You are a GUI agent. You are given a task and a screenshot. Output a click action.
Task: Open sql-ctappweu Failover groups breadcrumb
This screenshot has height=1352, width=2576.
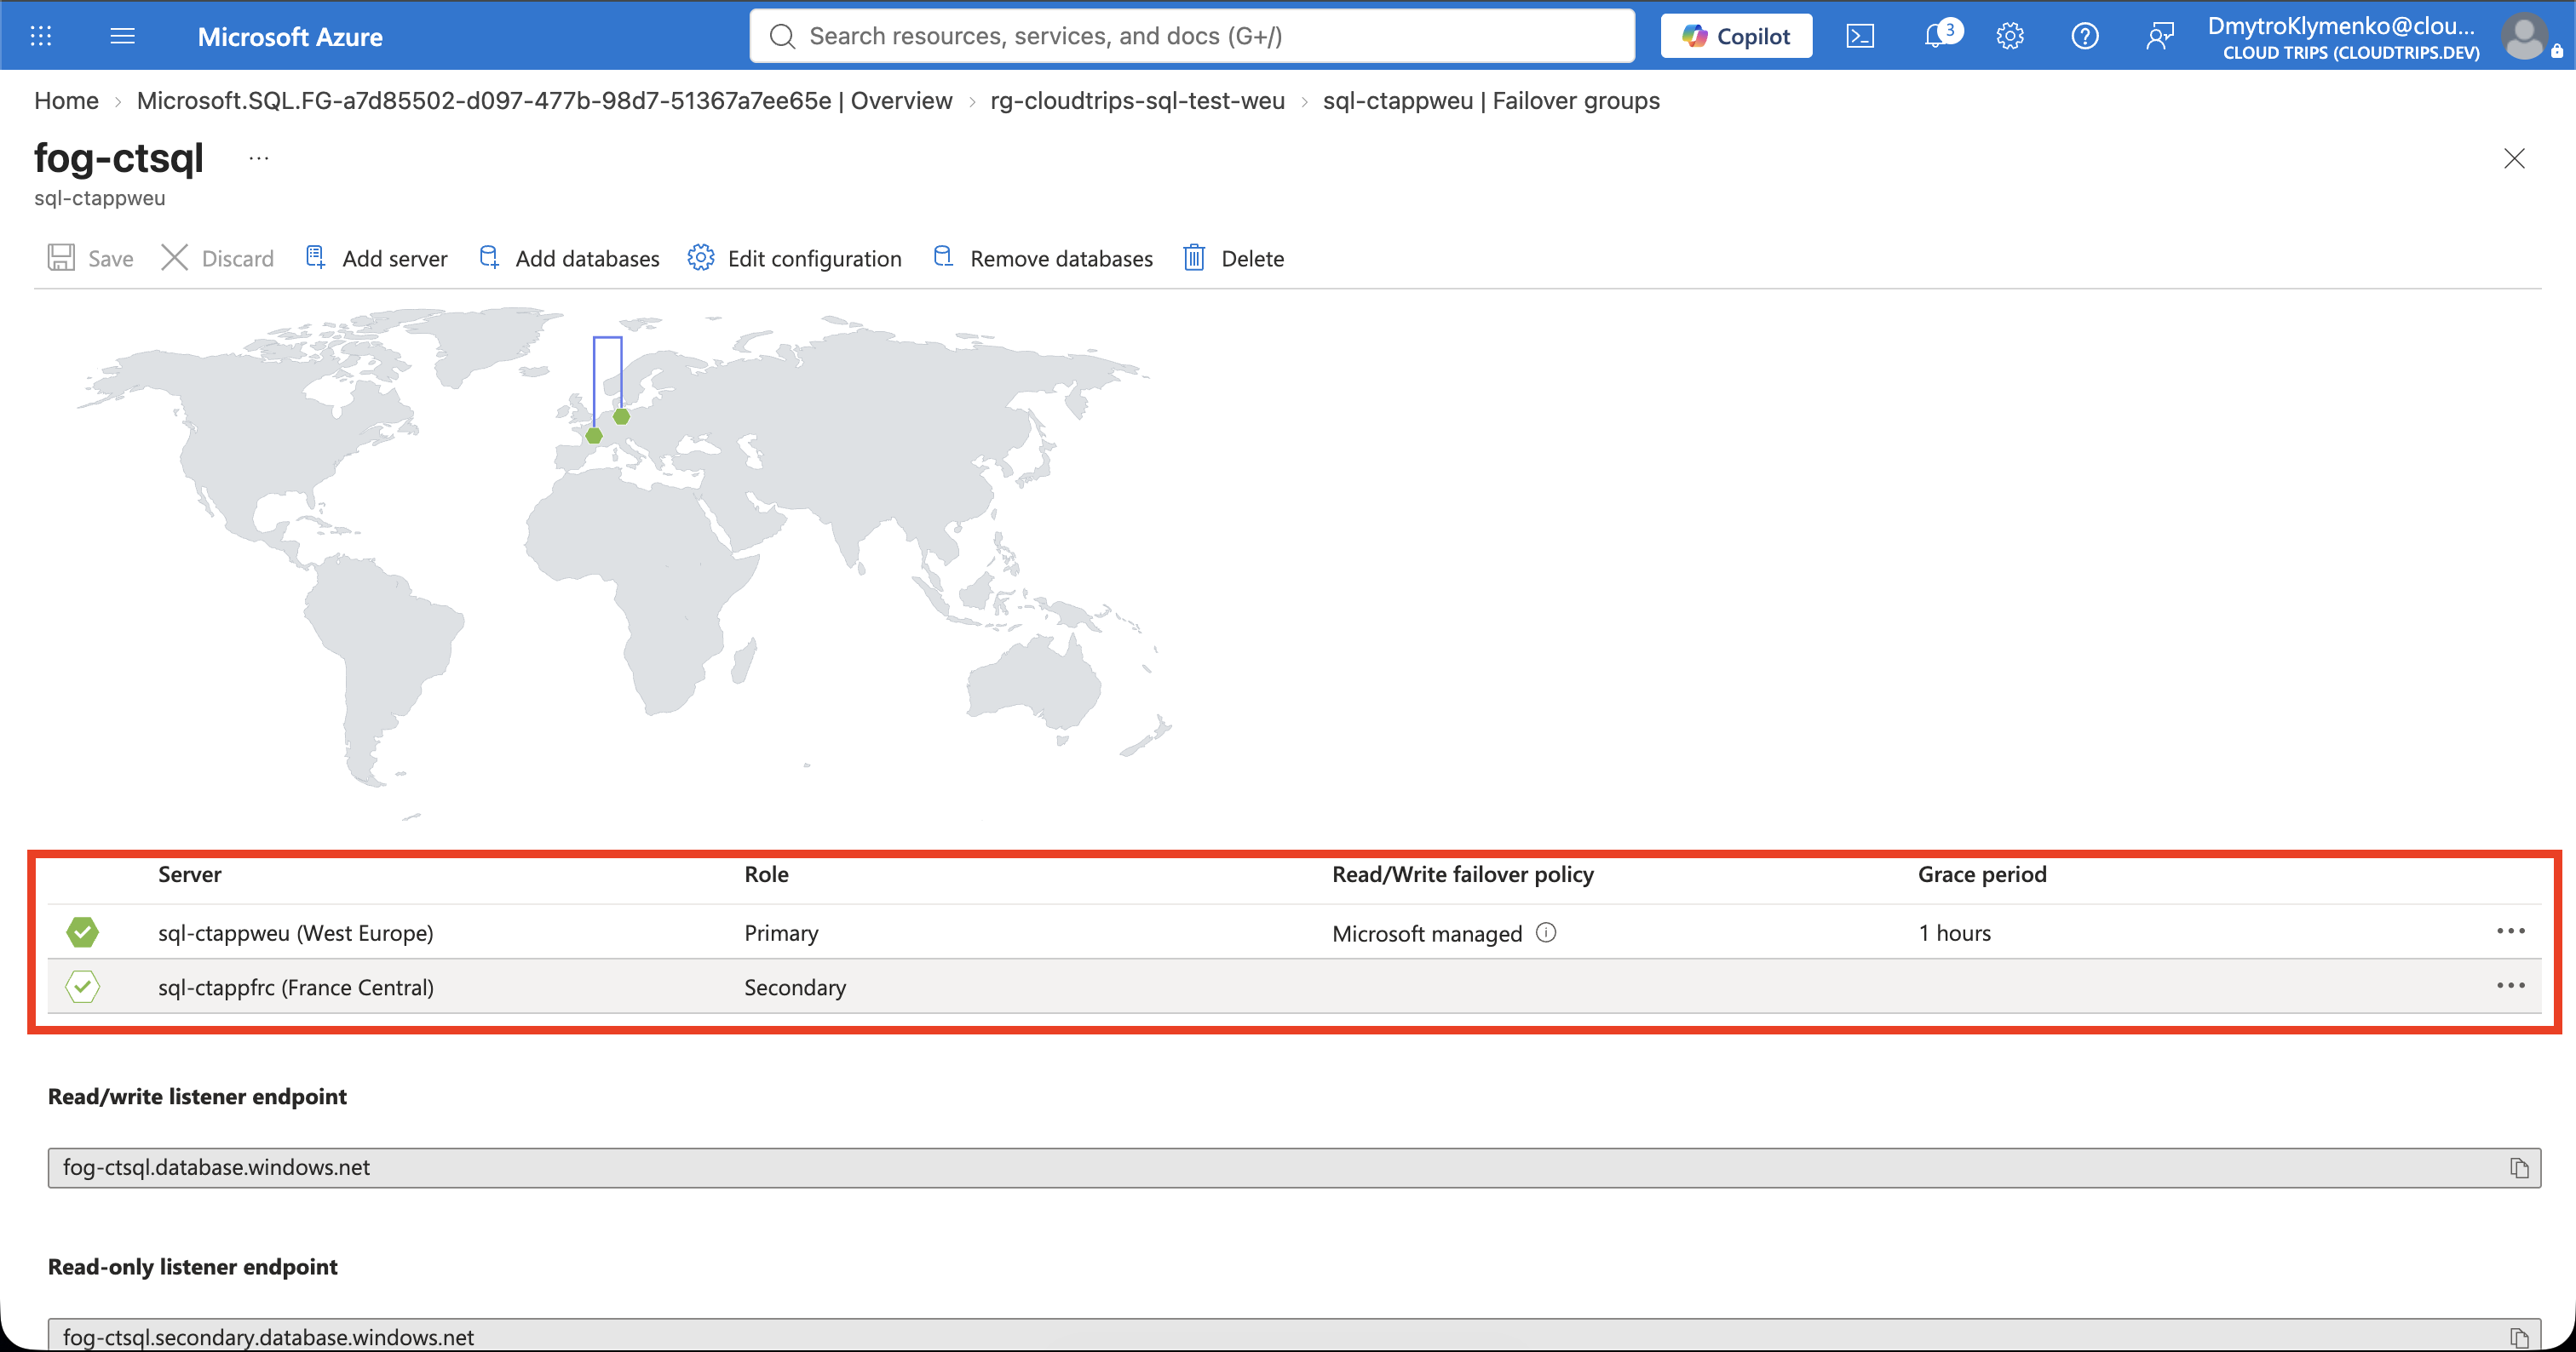click(x=1491, y=101)
